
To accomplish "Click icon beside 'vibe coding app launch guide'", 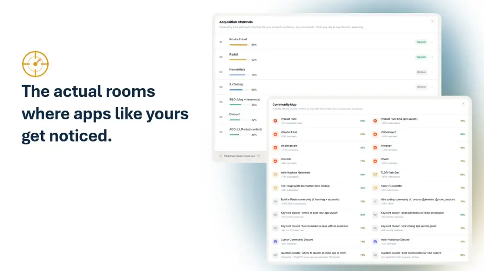I will pos(375,228).
